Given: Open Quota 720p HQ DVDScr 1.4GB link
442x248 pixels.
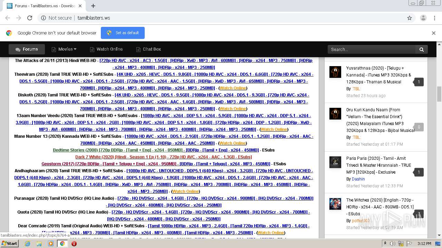Looking at the screenshot, I should click(x=144, y=212).
